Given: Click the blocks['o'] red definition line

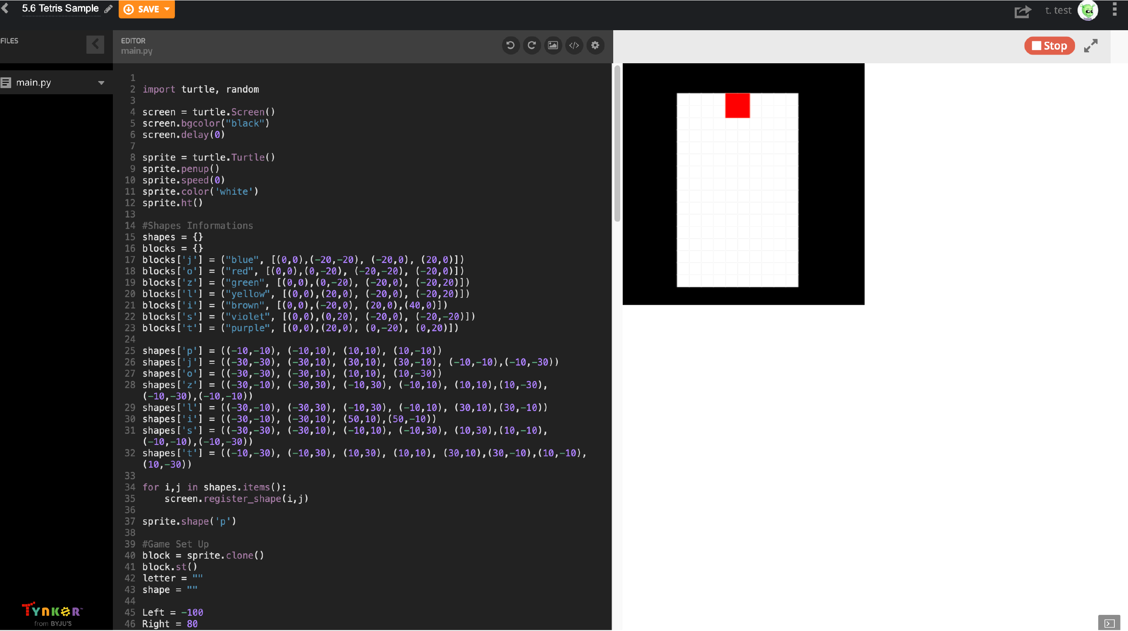Looking at the screenshot, I should coord(303,271).
